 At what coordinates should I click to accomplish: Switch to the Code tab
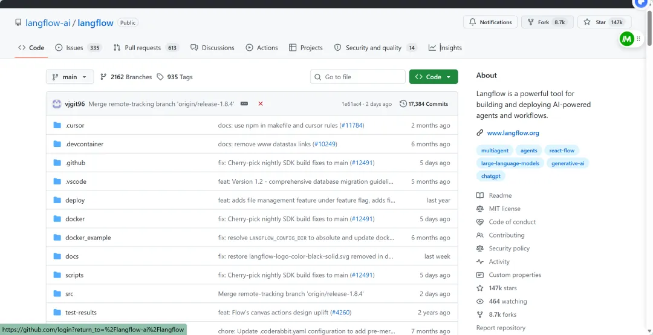31,48
